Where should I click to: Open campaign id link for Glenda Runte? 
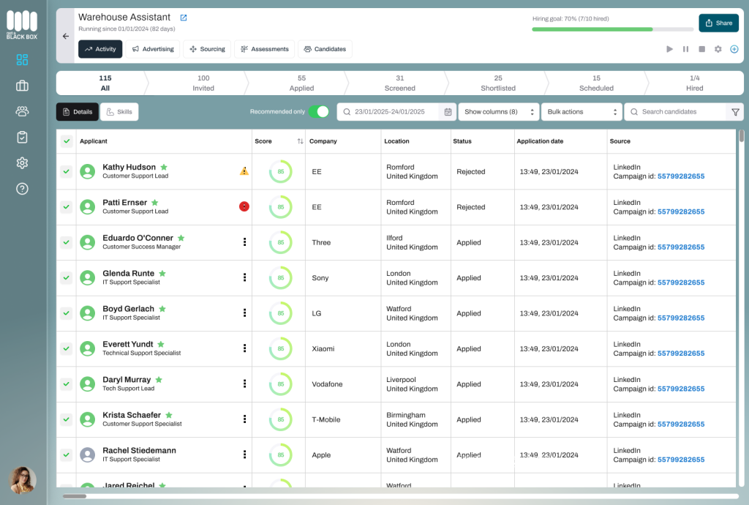(680, 283)
